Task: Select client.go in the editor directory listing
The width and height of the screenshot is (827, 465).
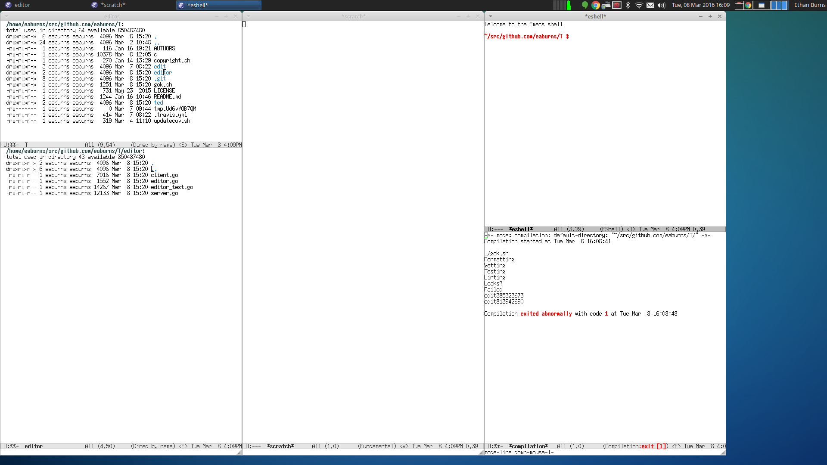Action: [x=165, y=175]
